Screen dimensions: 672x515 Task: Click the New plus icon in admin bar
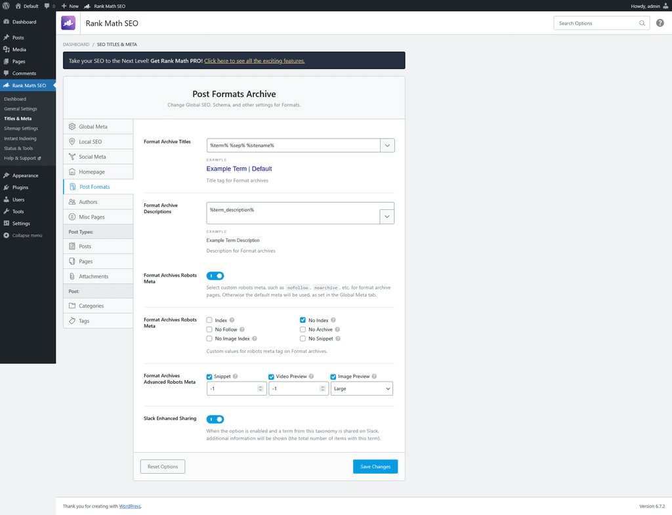(64, 6)
